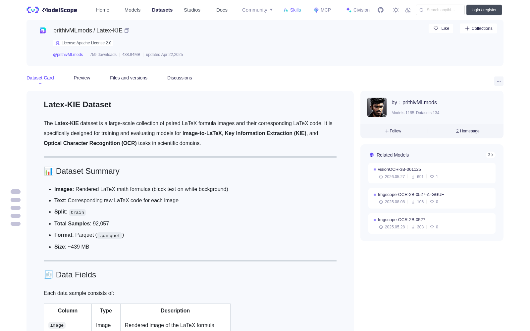Open the MCP nav item
Screen dimensions: 530x331
322,10
